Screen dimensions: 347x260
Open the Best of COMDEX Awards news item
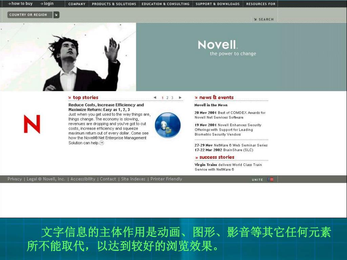(230, 115)
